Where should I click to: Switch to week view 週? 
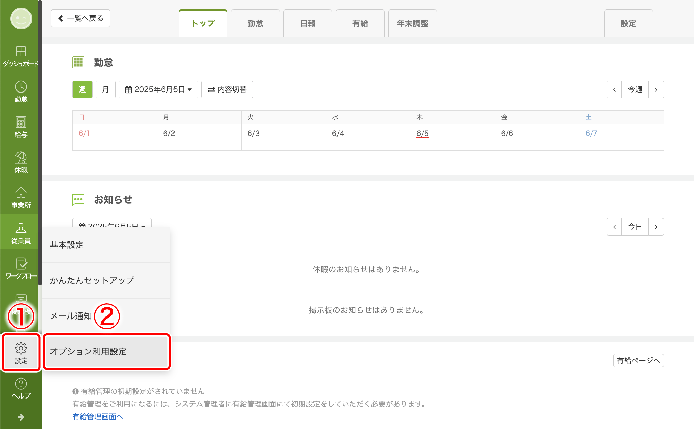[82, 89]
